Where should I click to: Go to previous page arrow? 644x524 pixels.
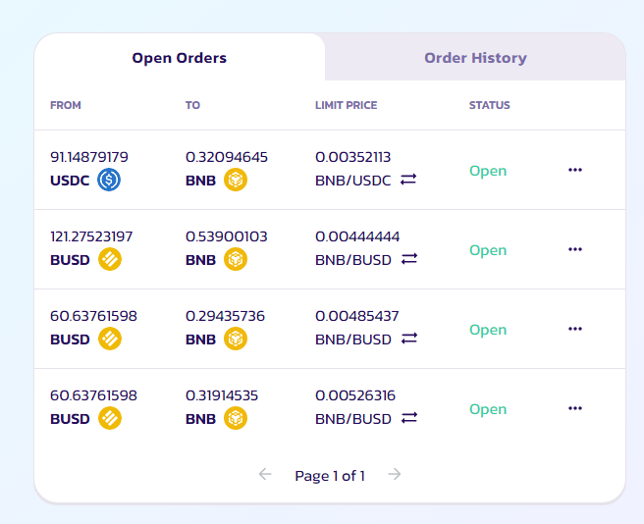point(265,474)
